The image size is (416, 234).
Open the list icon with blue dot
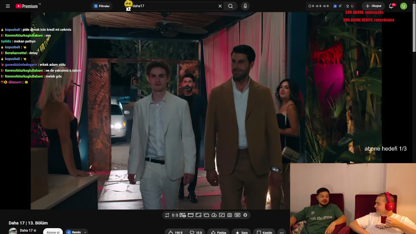340,6
